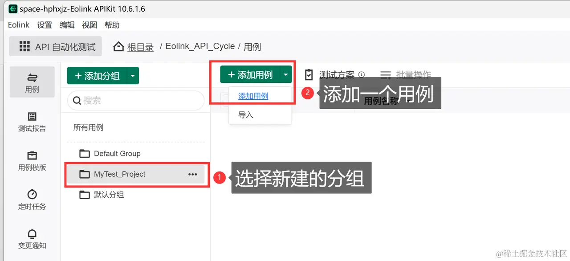
Task: Select the MyTest_Project folder
Action: [x=135, y=174]
